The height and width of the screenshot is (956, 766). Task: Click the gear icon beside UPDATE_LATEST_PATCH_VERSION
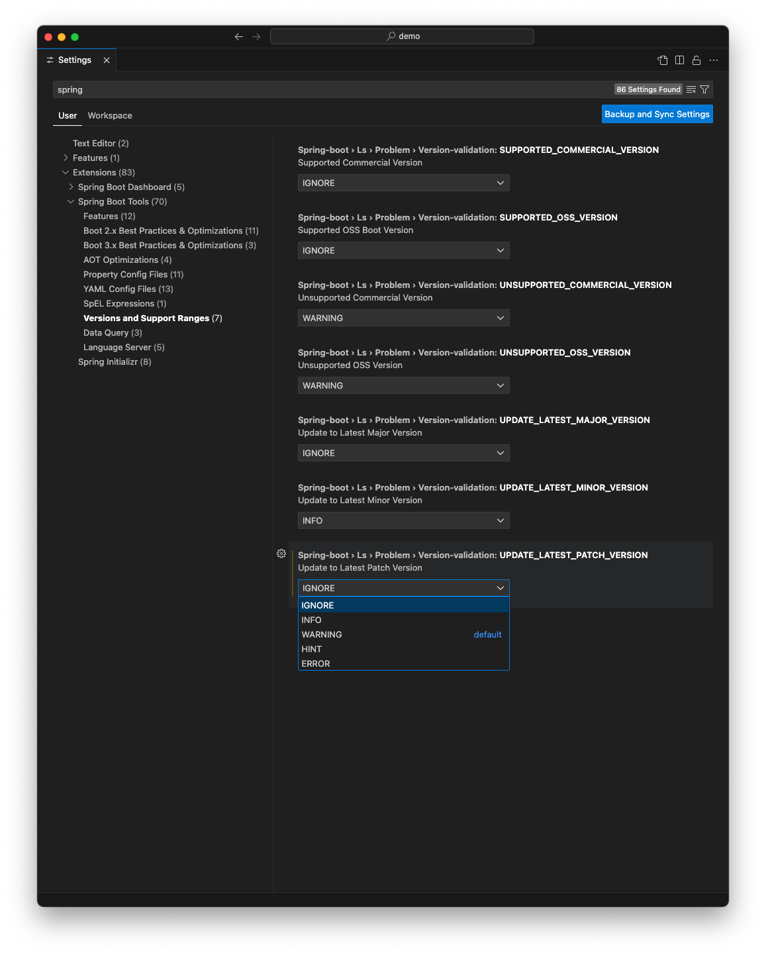click(x=281, y=553)
